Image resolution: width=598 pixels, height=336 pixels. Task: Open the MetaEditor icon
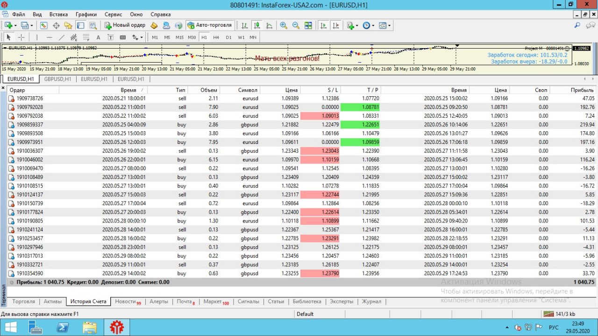point(154,25)
